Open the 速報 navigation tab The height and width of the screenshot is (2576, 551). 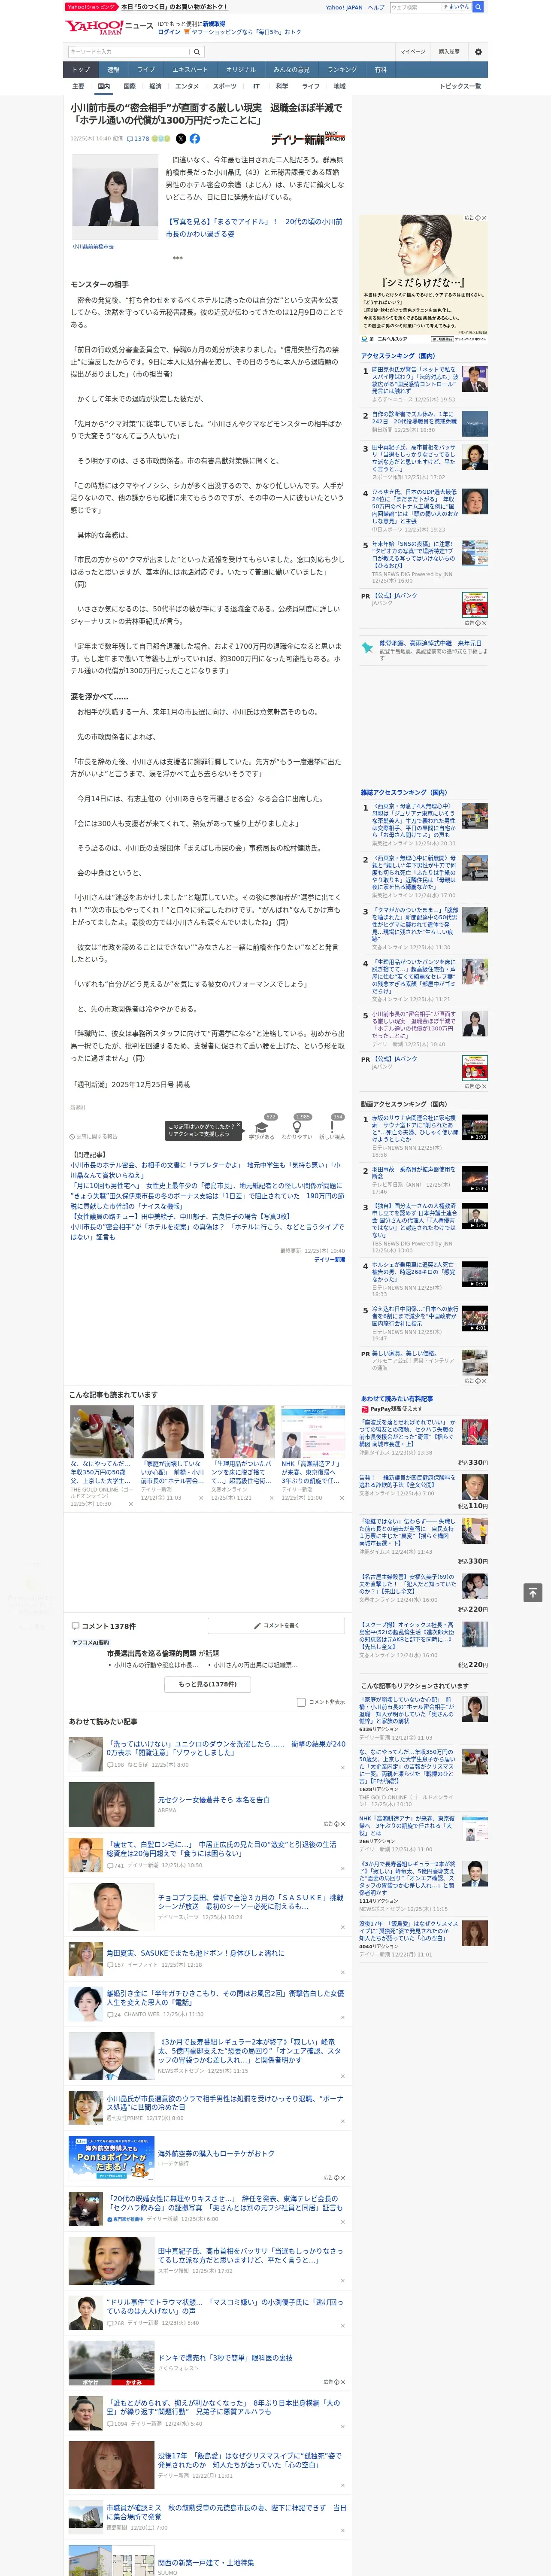[113, 70]
